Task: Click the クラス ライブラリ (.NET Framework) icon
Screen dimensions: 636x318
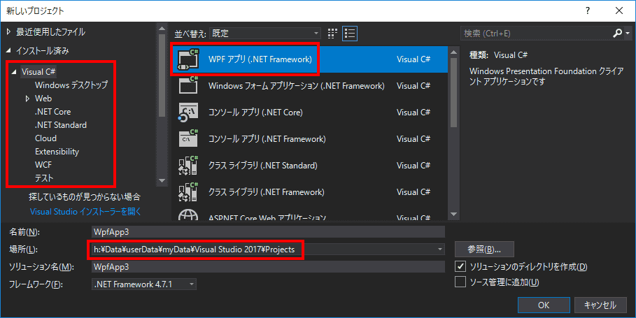Action: point(188,192)
